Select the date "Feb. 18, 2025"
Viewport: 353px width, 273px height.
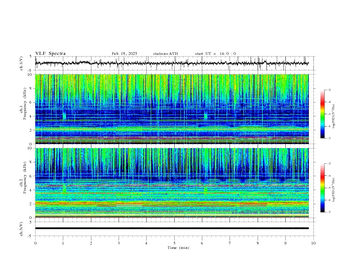click(x=124, y=54)
